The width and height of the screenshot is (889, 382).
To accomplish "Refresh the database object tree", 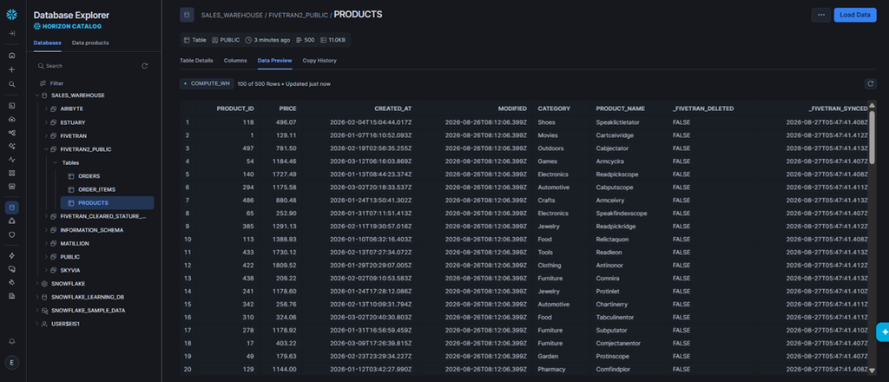I will tap(145, 66).
